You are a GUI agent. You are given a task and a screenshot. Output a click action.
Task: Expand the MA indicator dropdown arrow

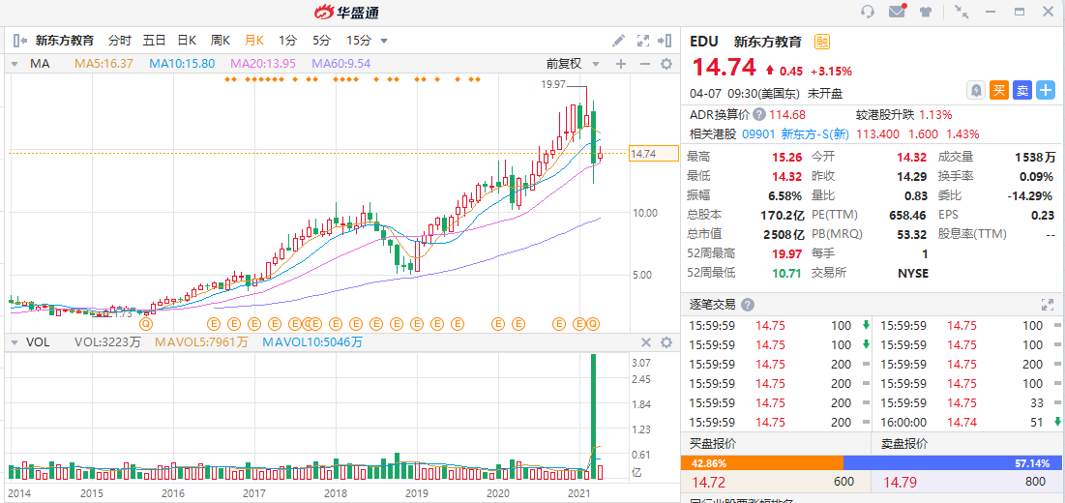tap(15, 64)
